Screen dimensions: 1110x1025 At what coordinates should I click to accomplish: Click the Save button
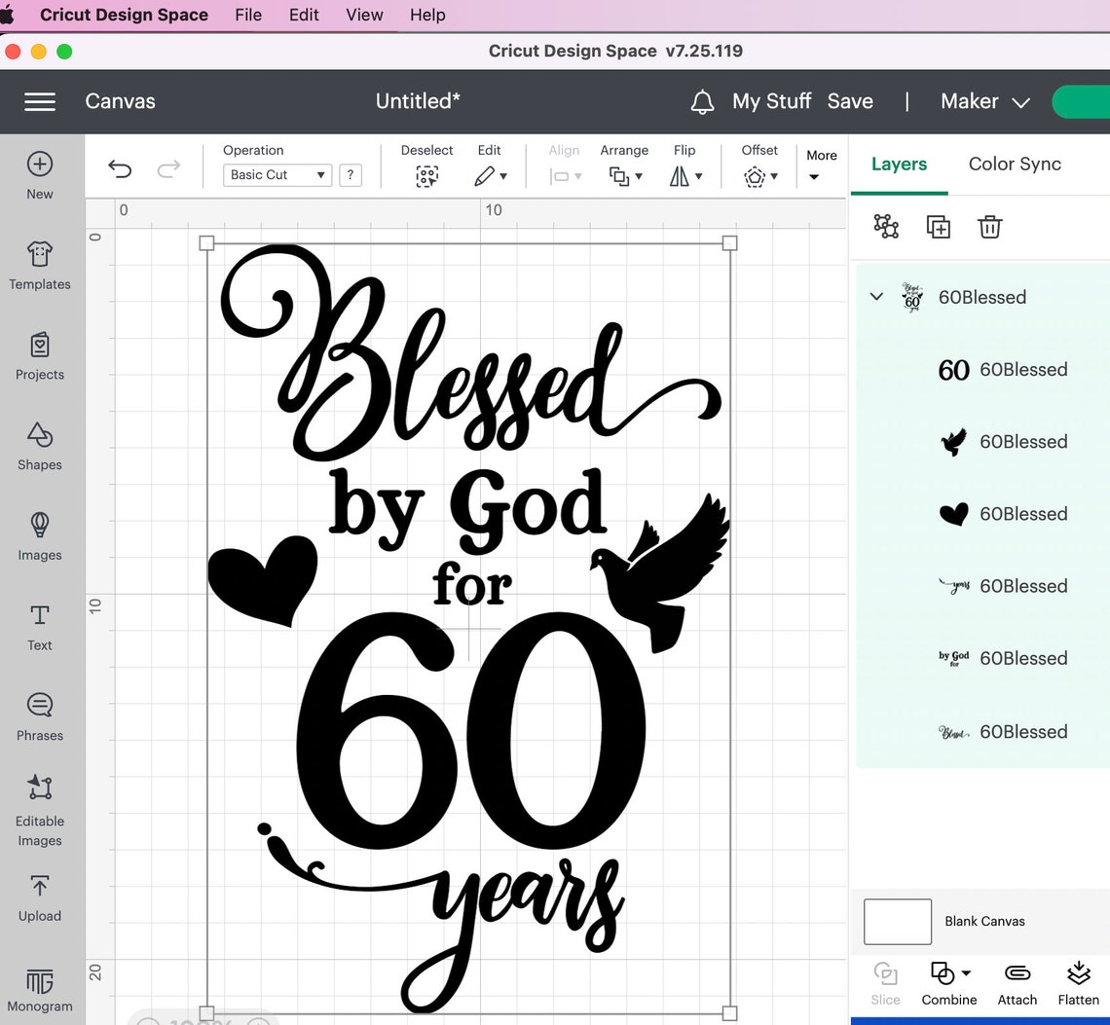point(850,101)
